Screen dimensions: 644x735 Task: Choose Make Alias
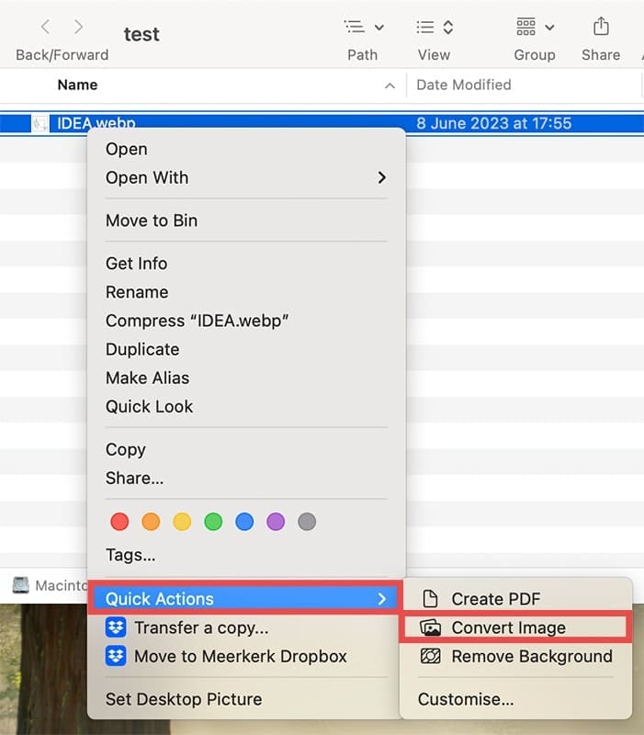(246, 378)
